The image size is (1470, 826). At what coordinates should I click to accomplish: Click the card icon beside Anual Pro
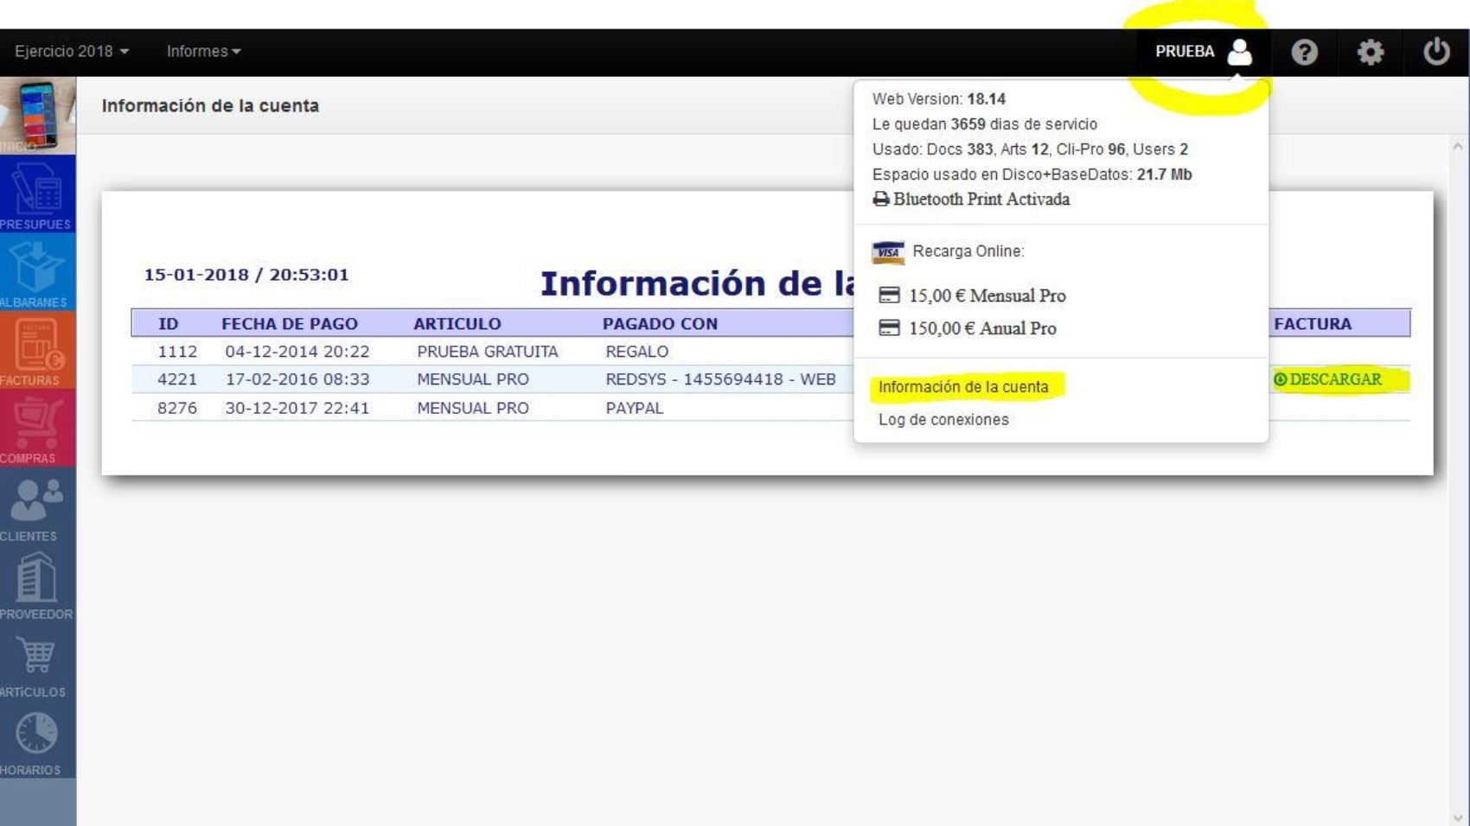tap(889, 328)
